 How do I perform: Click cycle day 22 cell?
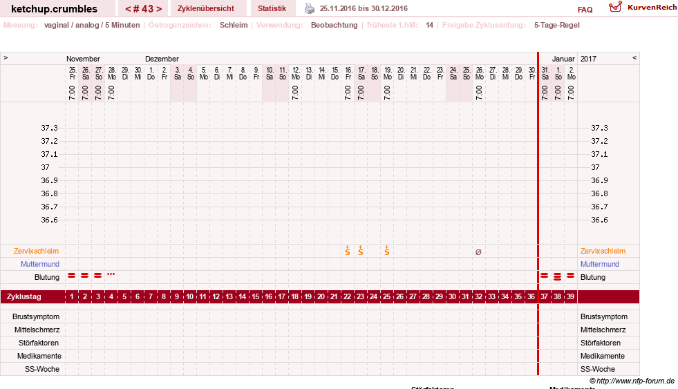coord(347,296)
